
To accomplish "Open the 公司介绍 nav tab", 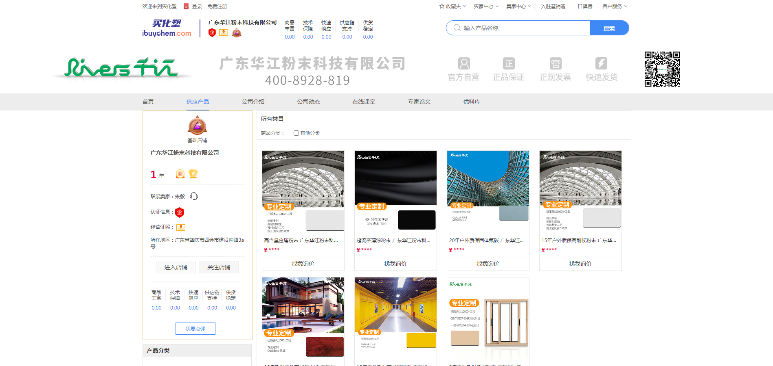I will pos(253,102).
